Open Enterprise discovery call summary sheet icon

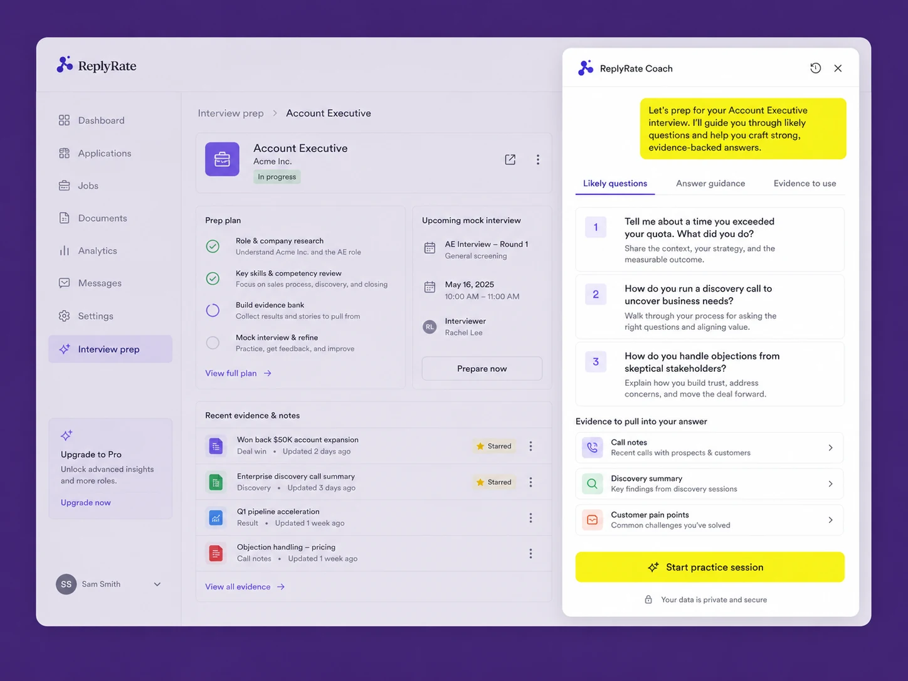coord(216,482)
